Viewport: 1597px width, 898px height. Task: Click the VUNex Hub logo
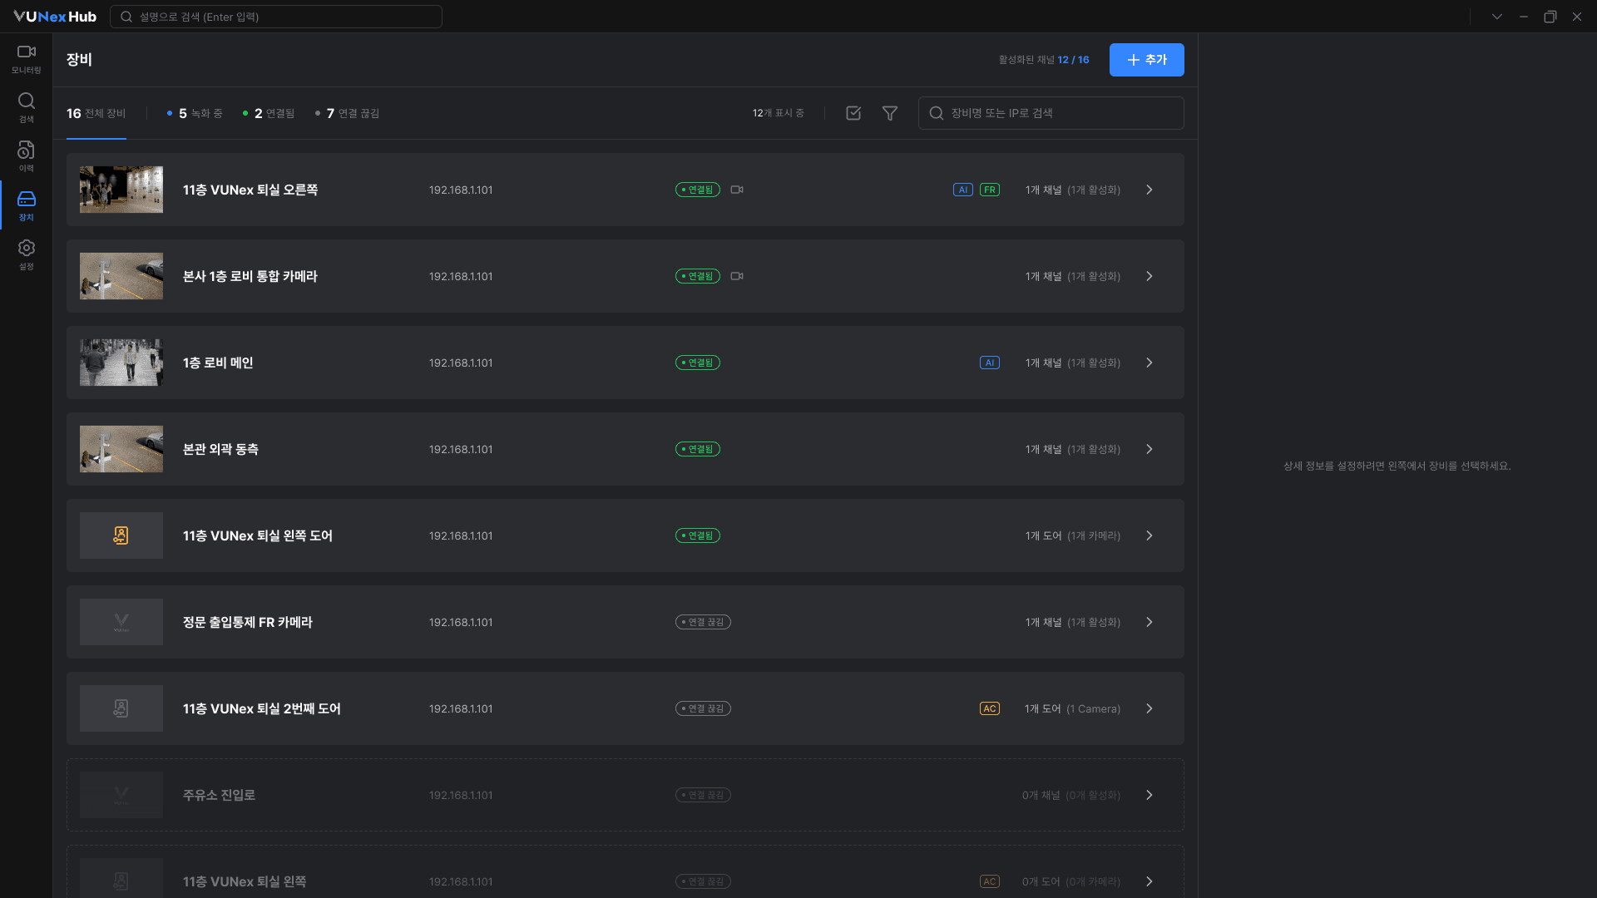[55, 17]
